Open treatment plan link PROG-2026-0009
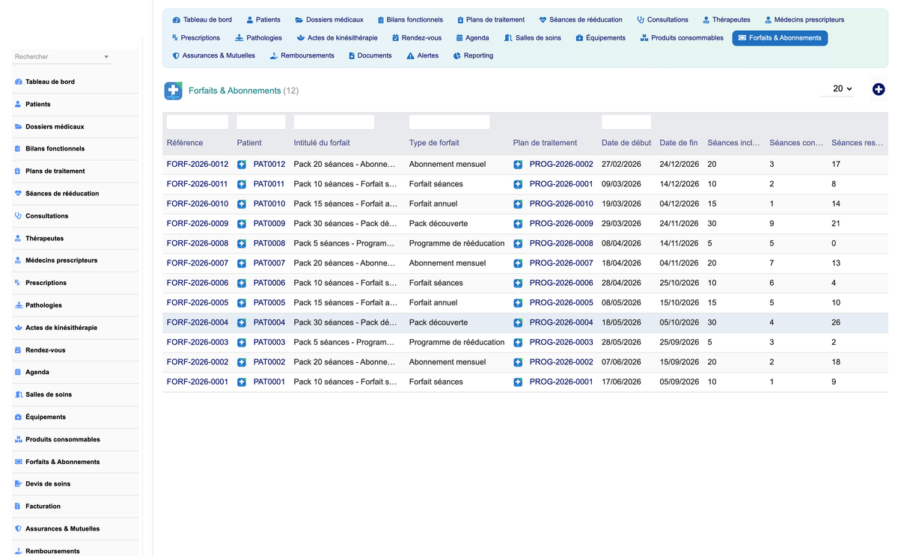 pyautogui.click(x=561, y=224)
